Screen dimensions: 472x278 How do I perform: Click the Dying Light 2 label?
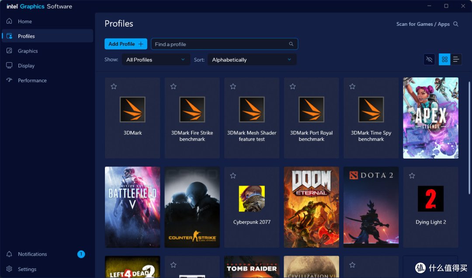[x=430, y=222]
